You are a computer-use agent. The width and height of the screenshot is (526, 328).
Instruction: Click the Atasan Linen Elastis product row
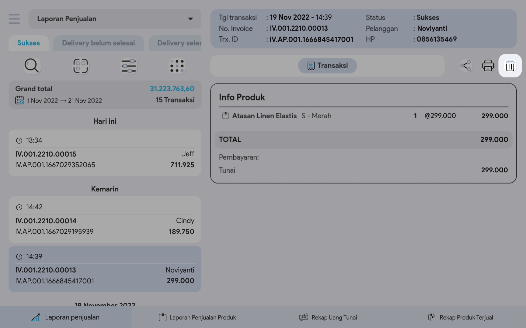click(x=363, y=116)
